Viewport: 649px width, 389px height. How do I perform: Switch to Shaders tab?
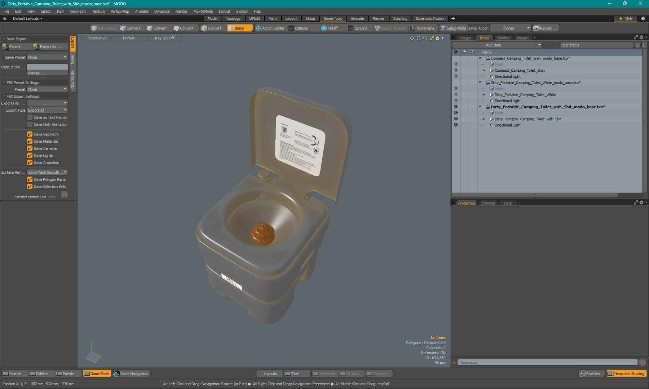[503, 38]
